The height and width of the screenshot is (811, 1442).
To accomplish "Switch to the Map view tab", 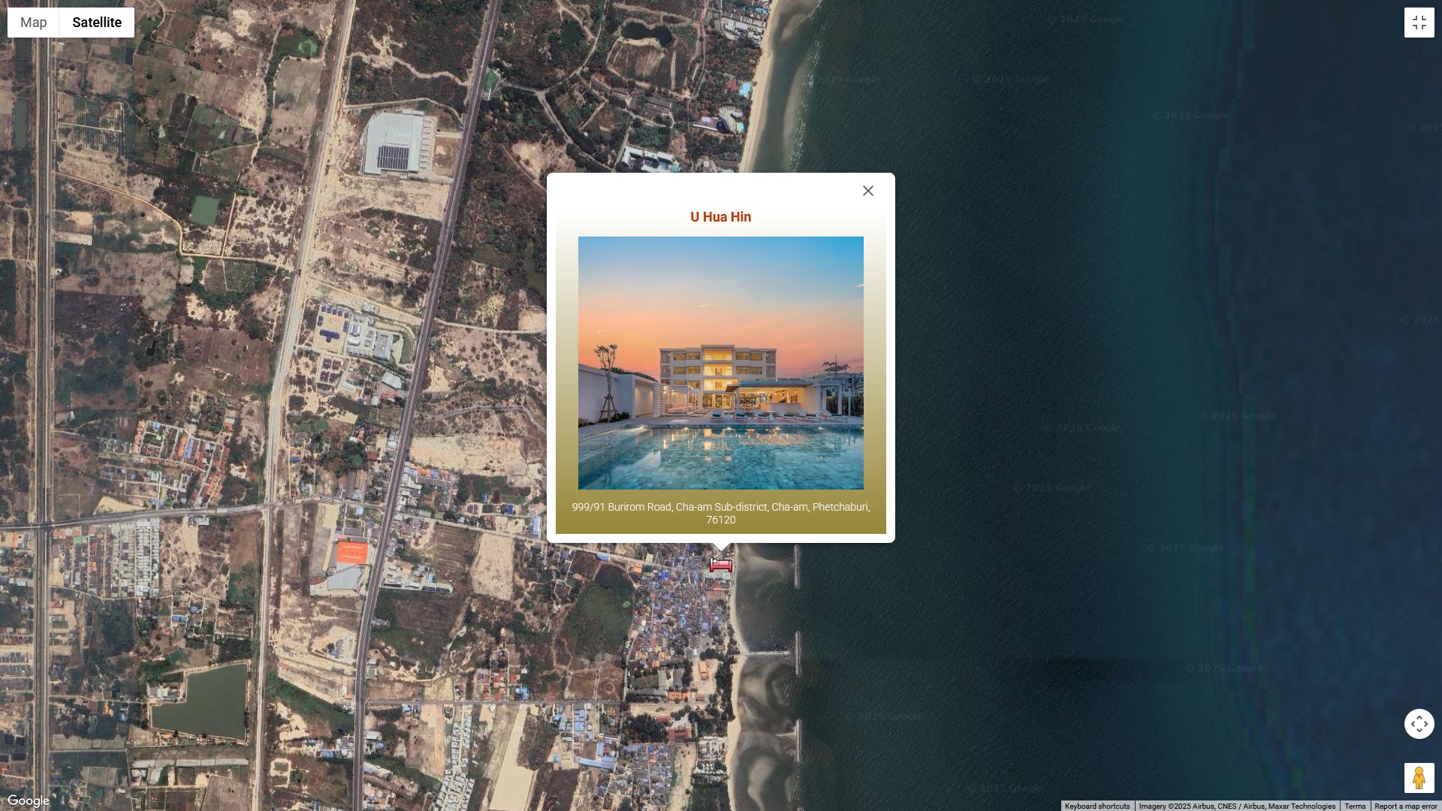I will click(34, 23).
